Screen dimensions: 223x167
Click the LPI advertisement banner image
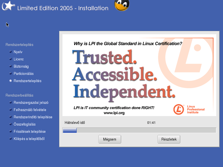point(139,75)
